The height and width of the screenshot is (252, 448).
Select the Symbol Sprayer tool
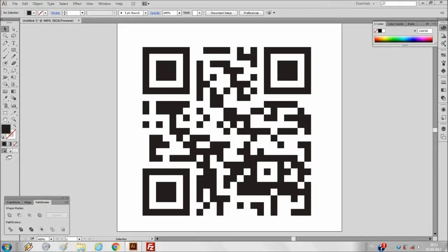coord(5,106)
